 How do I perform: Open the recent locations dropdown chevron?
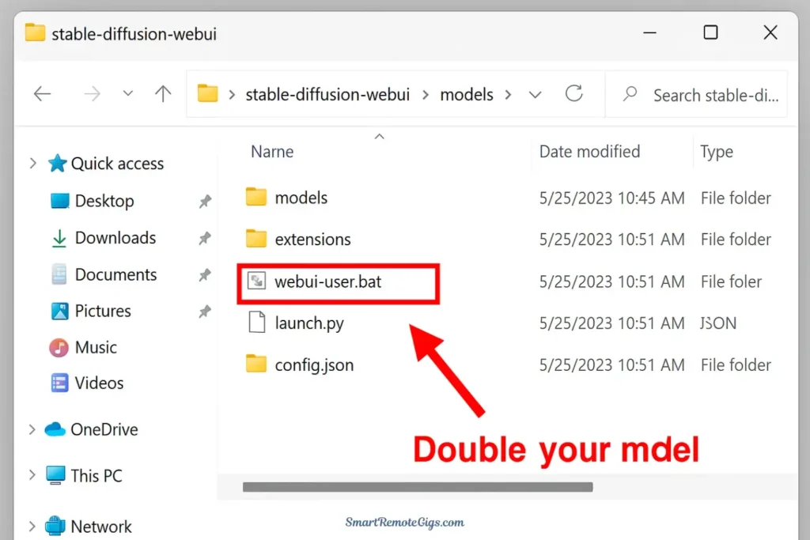click(128, 94)
